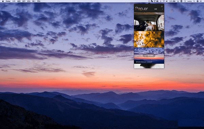Click the Pap.er icon in menu bar
Image resolution: width=204 pixels, height=129 pixels.
[x=149, y=1]
